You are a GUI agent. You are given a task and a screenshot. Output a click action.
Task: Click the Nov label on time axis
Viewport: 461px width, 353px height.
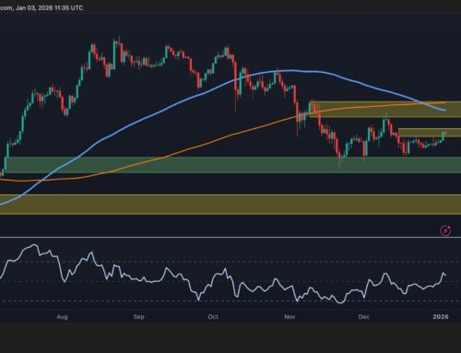click(x=290, y=316)
